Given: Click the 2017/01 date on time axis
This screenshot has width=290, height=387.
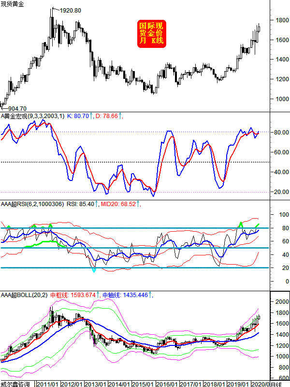Looking at the screenshot, I should [190, 384].
